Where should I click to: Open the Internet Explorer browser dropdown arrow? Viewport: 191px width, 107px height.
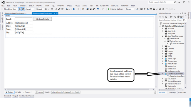(x=124, y=9)
